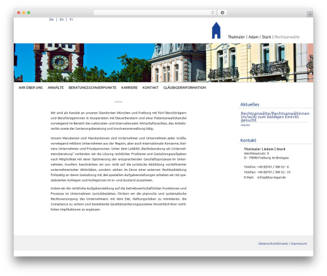Open Gläubigerinformation in navigation
The width and height of the screenshot is (327, 276).
(x=184, y=87)
